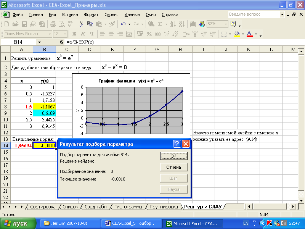The width and height of the screenshot is (305, 229).
Task: Open the Данные menu
Action: (x=132, y=15)
